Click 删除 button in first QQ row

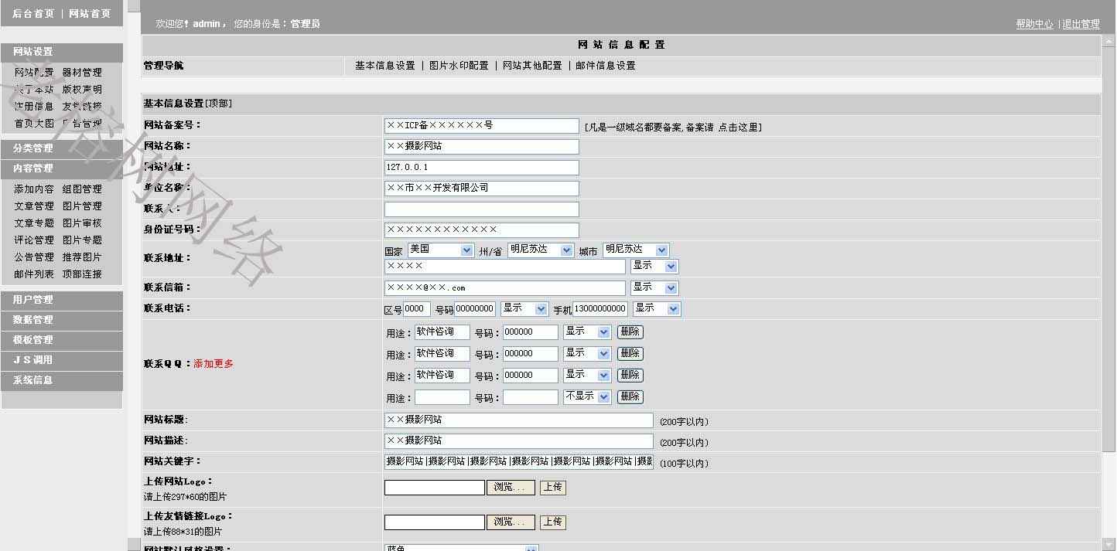630,332
